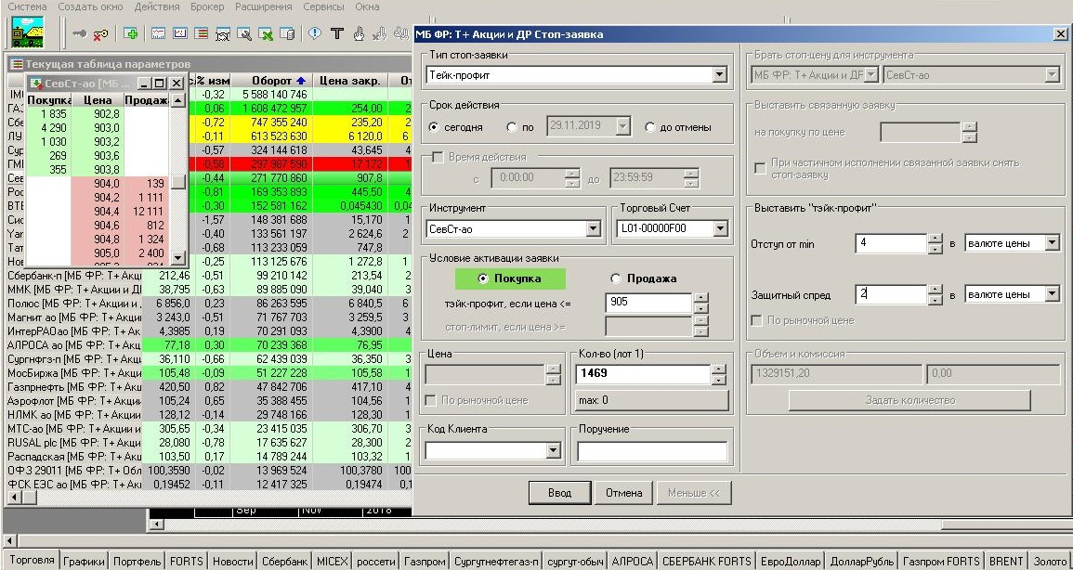Screen dimensions: 1073x570
Task: Open a chart window via the toolbar graph icon
Action: coord(159,33)
